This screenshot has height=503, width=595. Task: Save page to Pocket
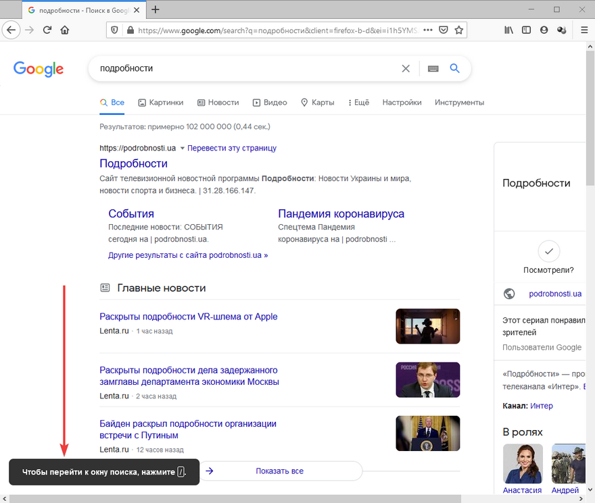[x=444, y=30]
